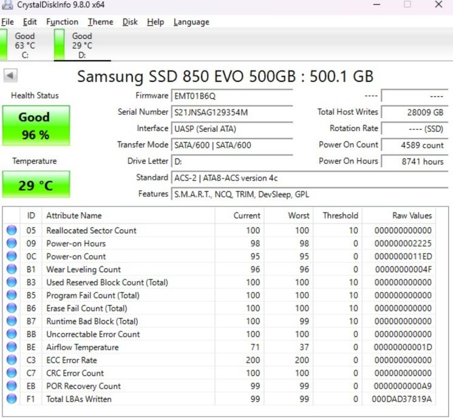Click the blue orb for Power-on Hours
Viewport: 453px width, 419px height.
(x=12, y=244)
